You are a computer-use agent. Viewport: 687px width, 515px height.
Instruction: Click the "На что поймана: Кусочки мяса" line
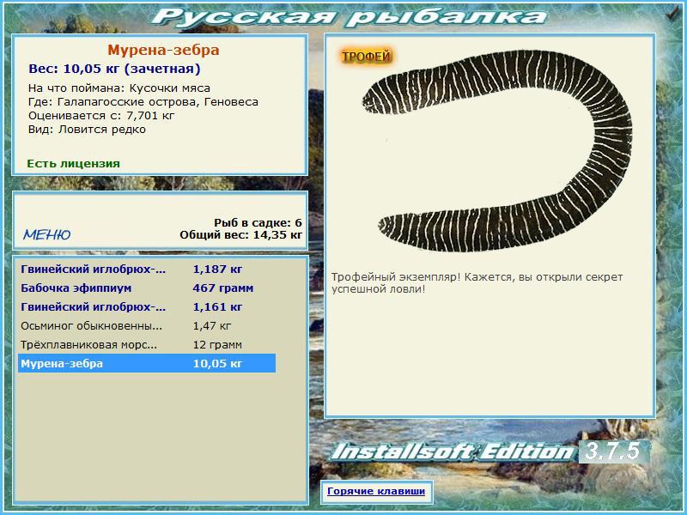click(x=119, y=88)
